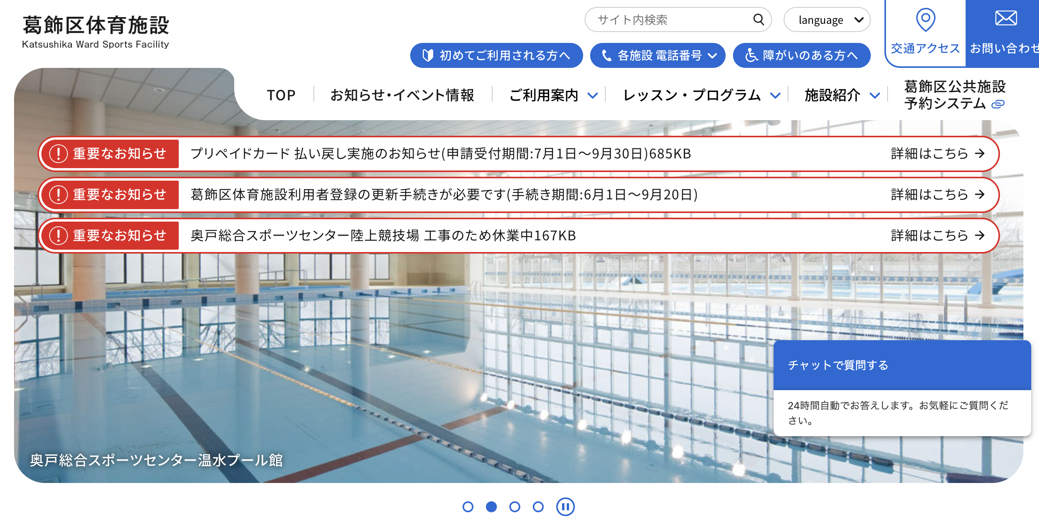Click the alert icon on the 陸上競技場 notice
Screen dimensions: 1039x522
[59, 236]
